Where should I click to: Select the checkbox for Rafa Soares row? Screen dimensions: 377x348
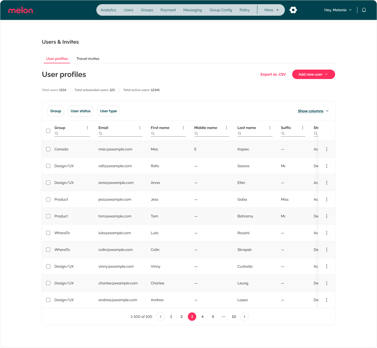coord(48,166)
